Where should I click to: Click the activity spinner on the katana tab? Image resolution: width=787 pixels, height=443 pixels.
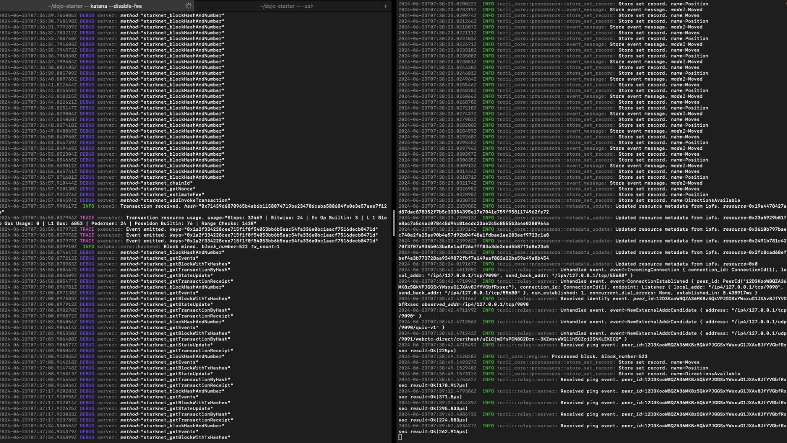click(188, 6)
